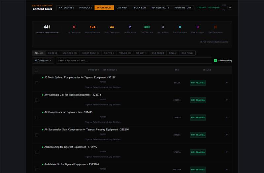Screen dimensions: 264x173
Task: Check the Arch Bushing row checkbox
Action: click(x=37, y=152)
